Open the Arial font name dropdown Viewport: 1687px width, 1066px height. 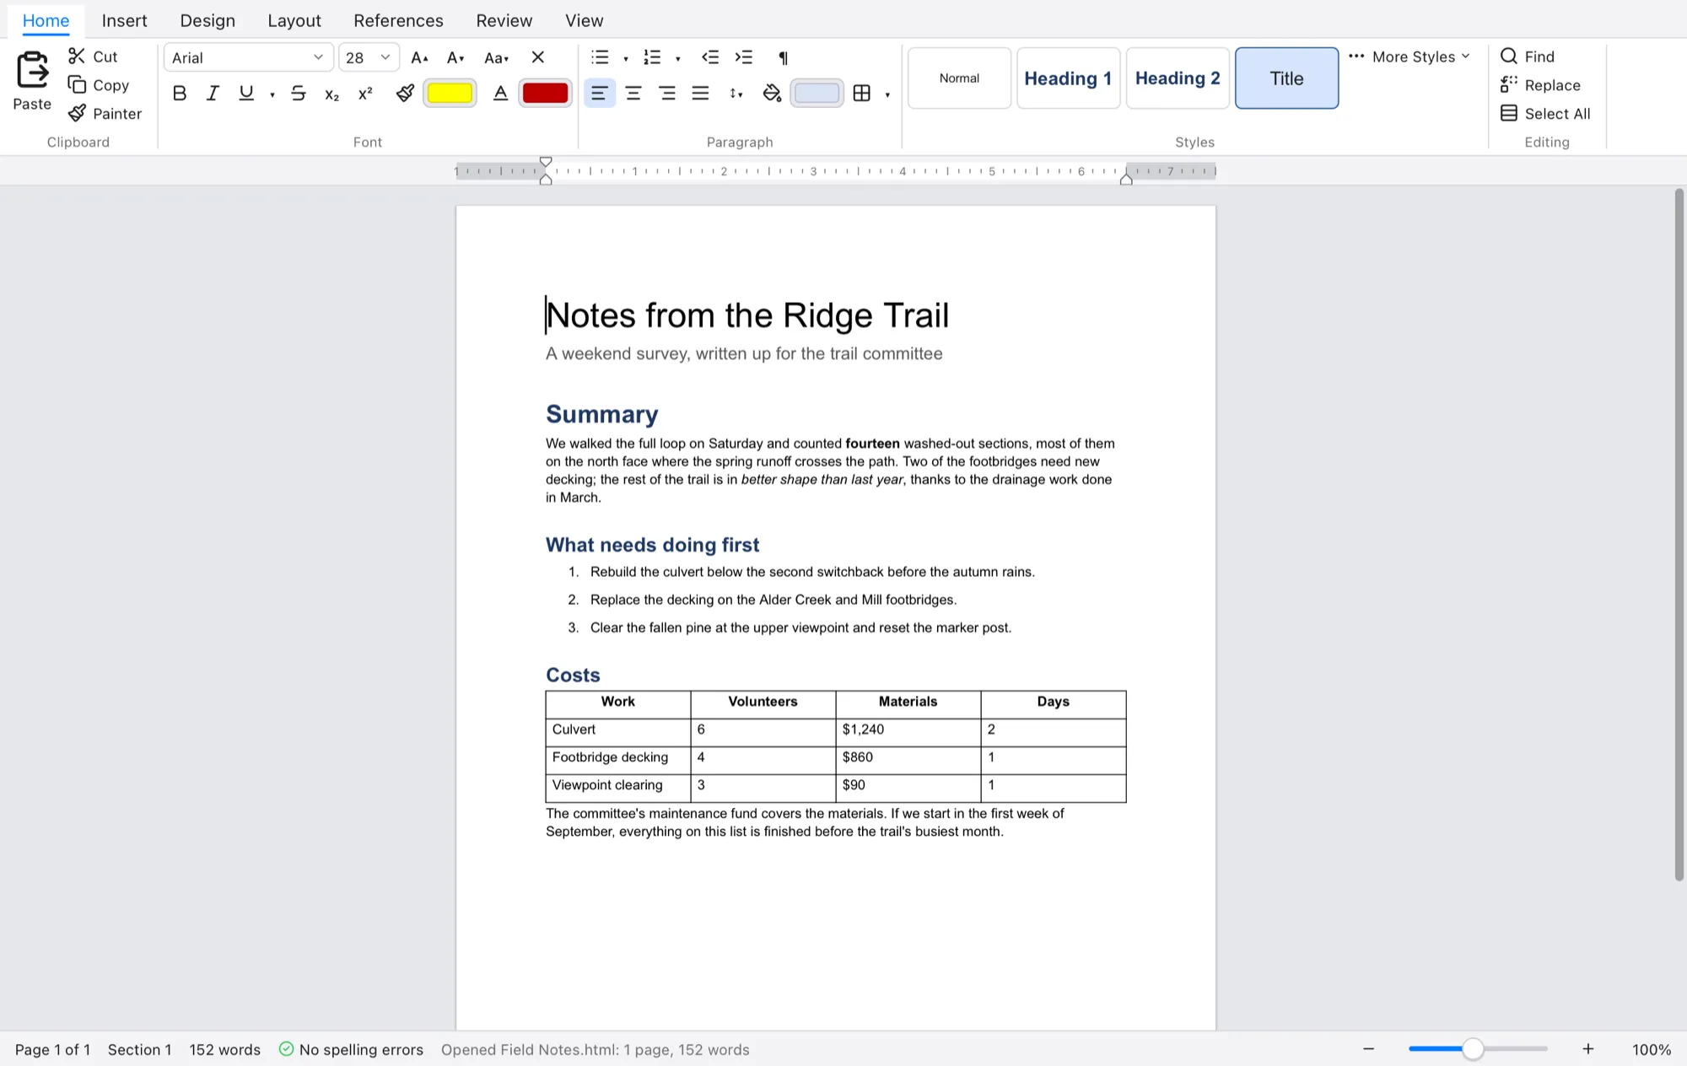[x=248, y=57]
